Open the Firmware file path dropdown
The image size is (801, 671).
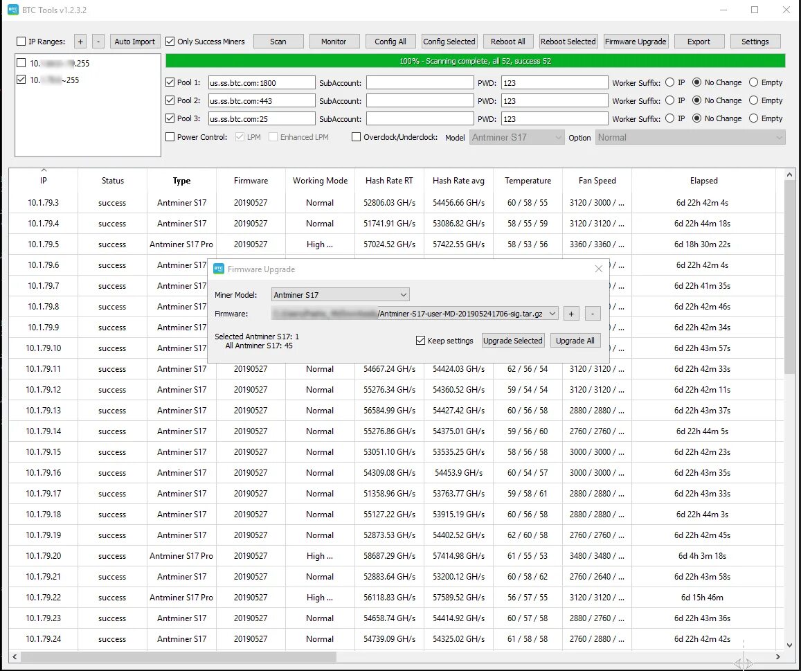[415, 314]
